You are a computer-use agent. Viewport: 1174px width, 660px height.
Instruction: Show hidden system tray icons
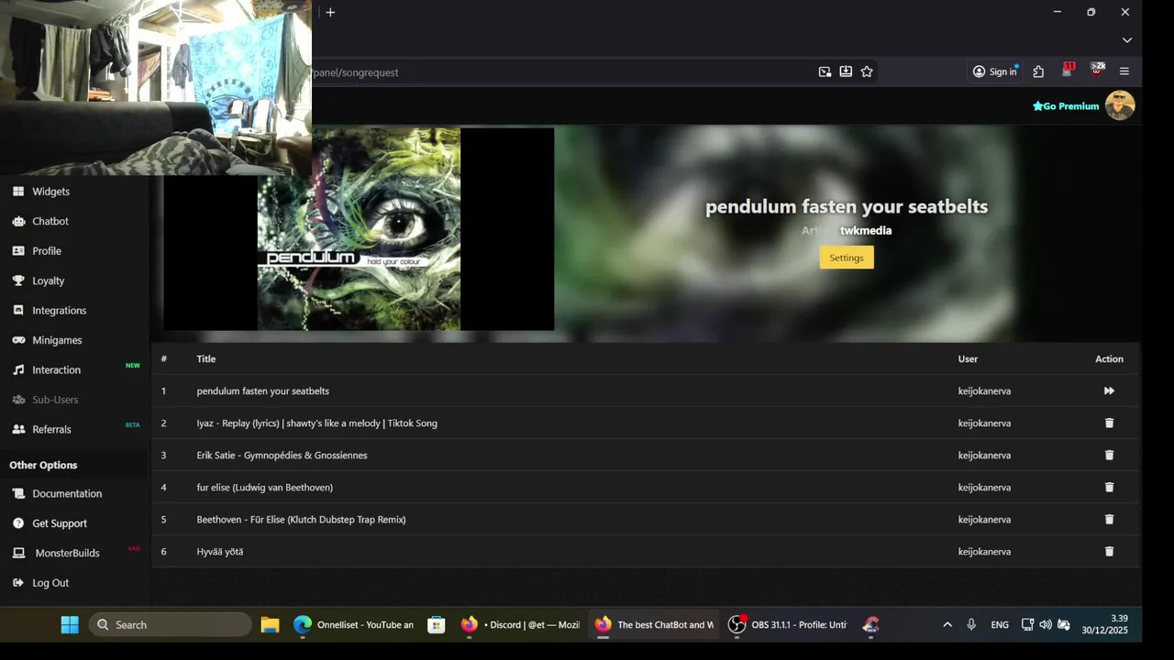[x=947, y=625]
